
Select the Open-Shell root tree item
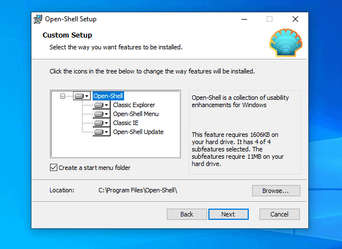point(108,96)
